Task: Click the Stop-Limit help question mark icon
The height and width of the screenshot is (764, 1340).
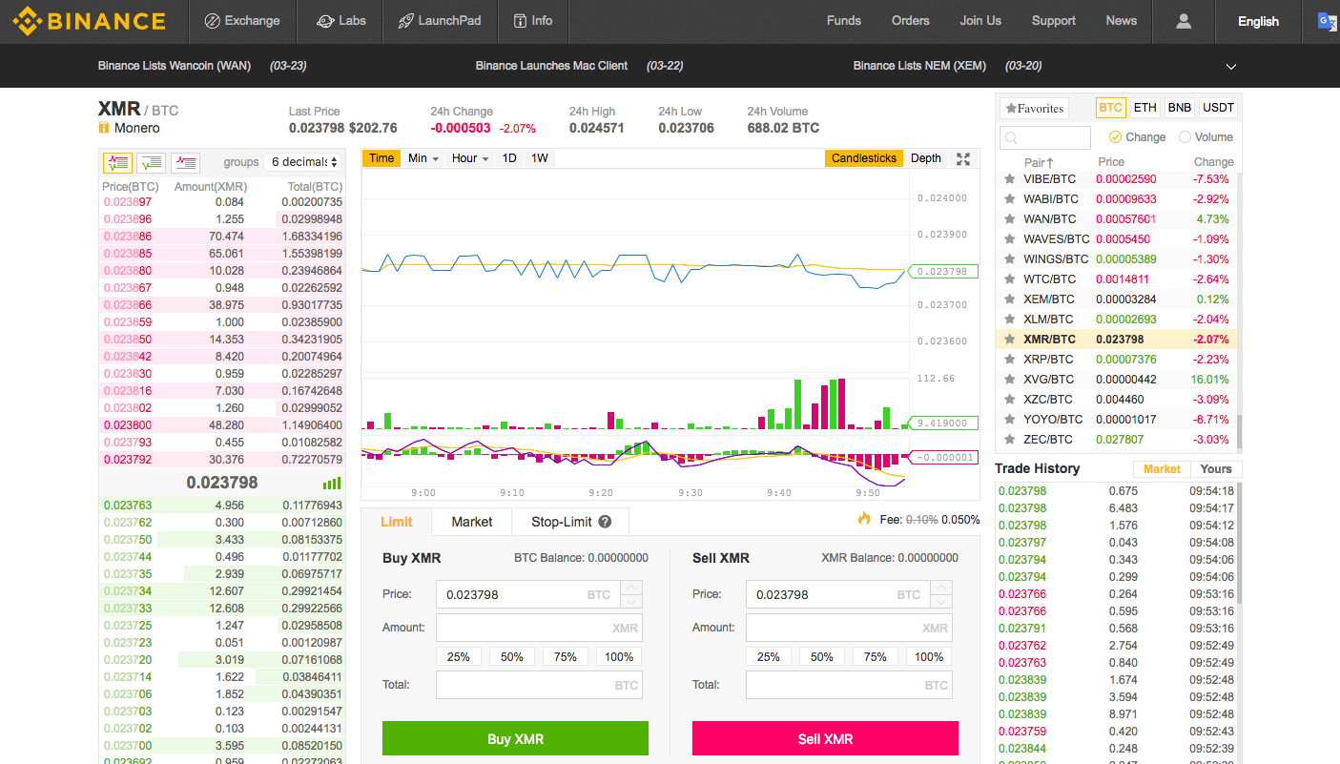Action: click(605, 522)
